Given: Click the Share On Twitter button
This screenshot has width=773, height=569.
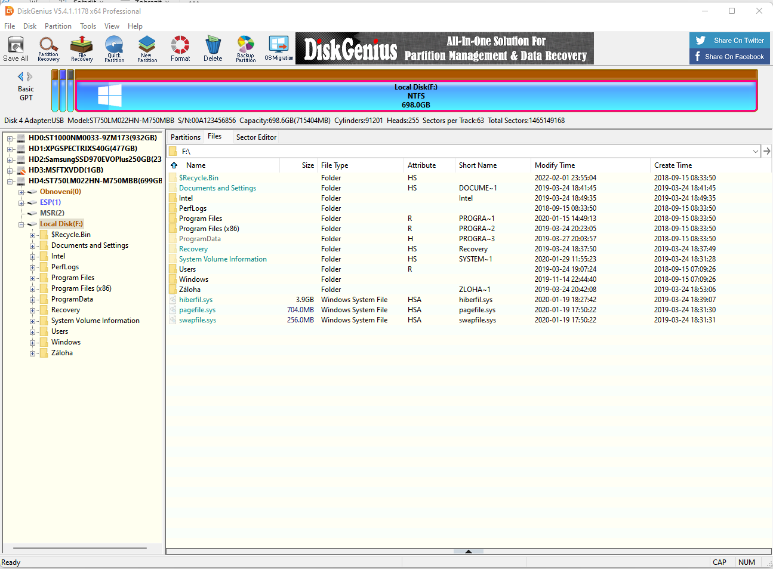Looking at the screenshot, I should click(x=729, y=41).
